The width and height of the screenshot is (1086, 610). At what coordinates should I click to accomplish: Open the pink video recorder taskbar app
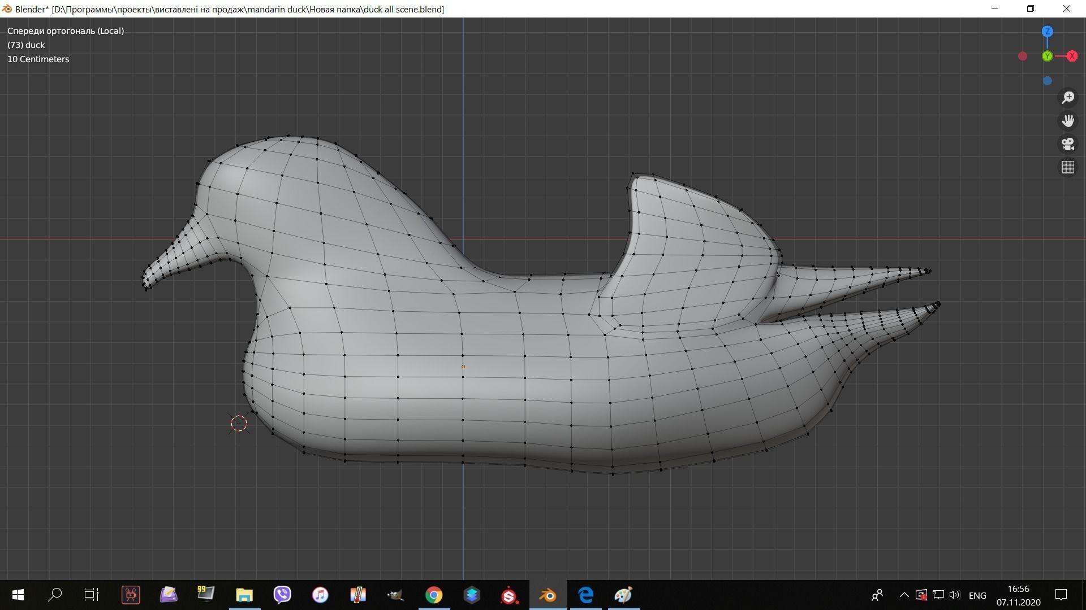coord(131,595)
